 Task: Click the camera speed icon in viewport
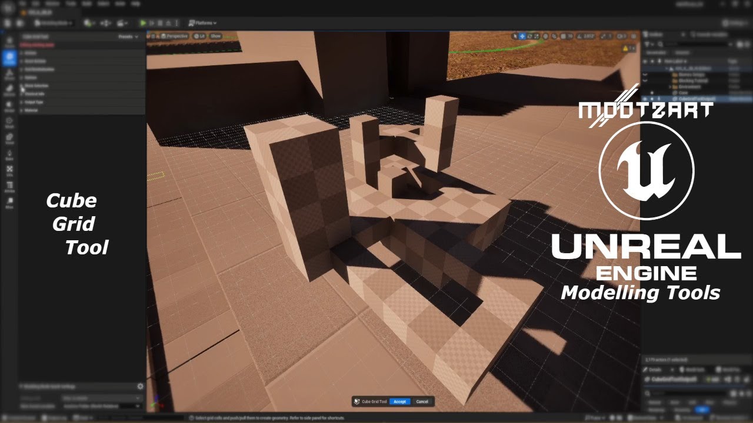pos(620,36)
